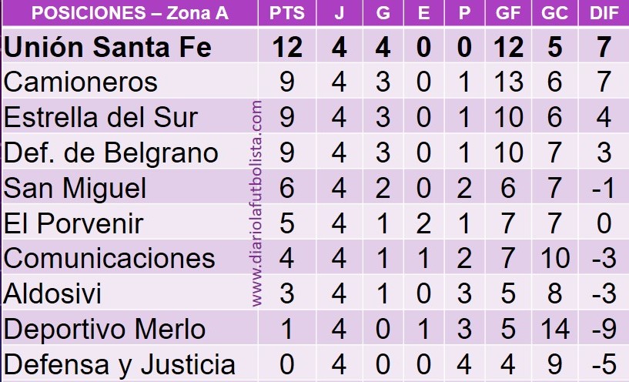Click Deportivo Merlo's 14 goals-against cell
The width and height of the screenshot is (629, 382).
[554, 329]
